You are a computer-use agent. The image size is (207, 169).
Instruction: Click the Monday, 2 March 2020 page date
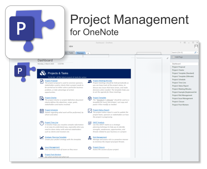pyautogui.click(x=46, y=64)
